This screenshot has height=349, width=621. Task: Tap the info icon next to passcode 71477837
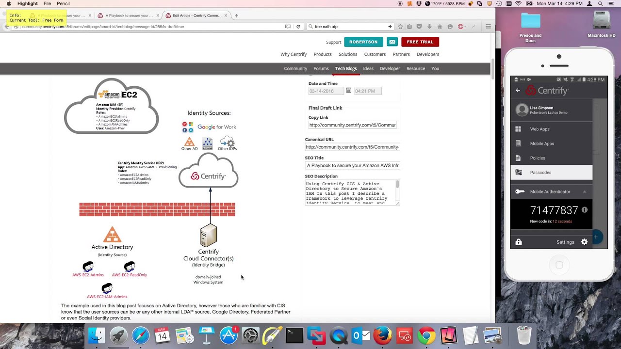click(585, 210)
